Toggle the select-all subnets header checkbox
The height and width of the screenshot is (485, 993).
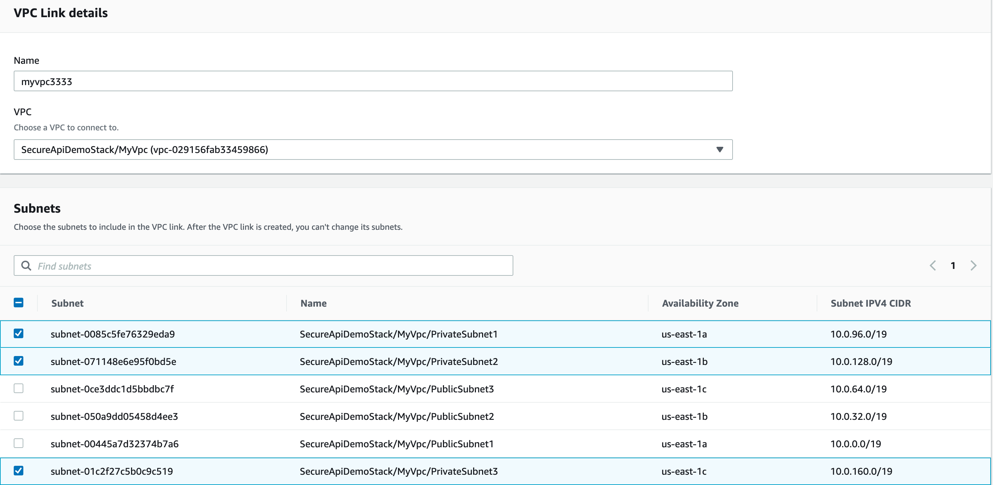coord(19,303)
